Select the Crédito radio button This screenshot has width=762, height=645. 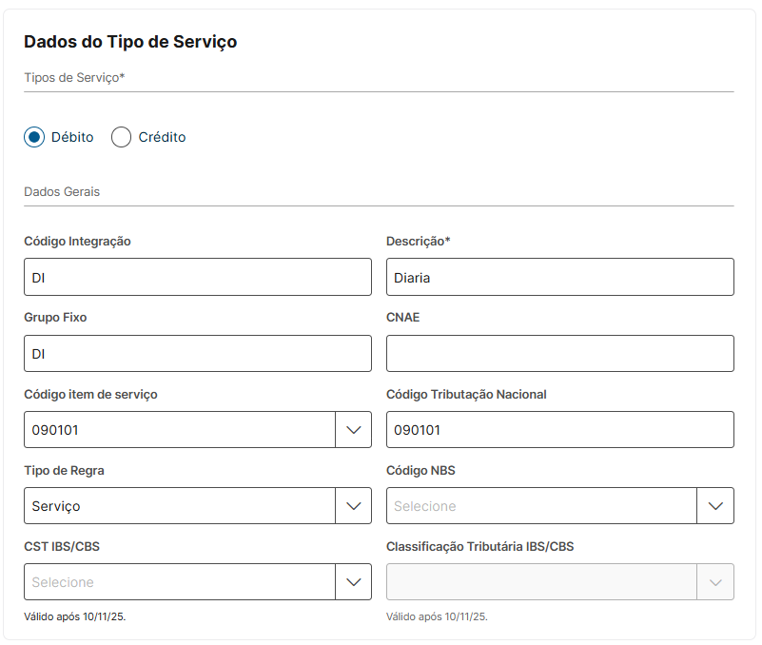[121, 137]
